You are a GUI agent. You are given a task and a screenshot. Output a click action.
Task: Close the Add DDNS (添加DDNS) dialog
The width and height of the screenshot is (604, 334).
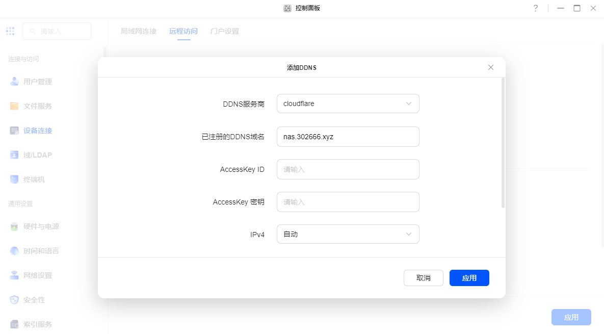pos(491,67)
